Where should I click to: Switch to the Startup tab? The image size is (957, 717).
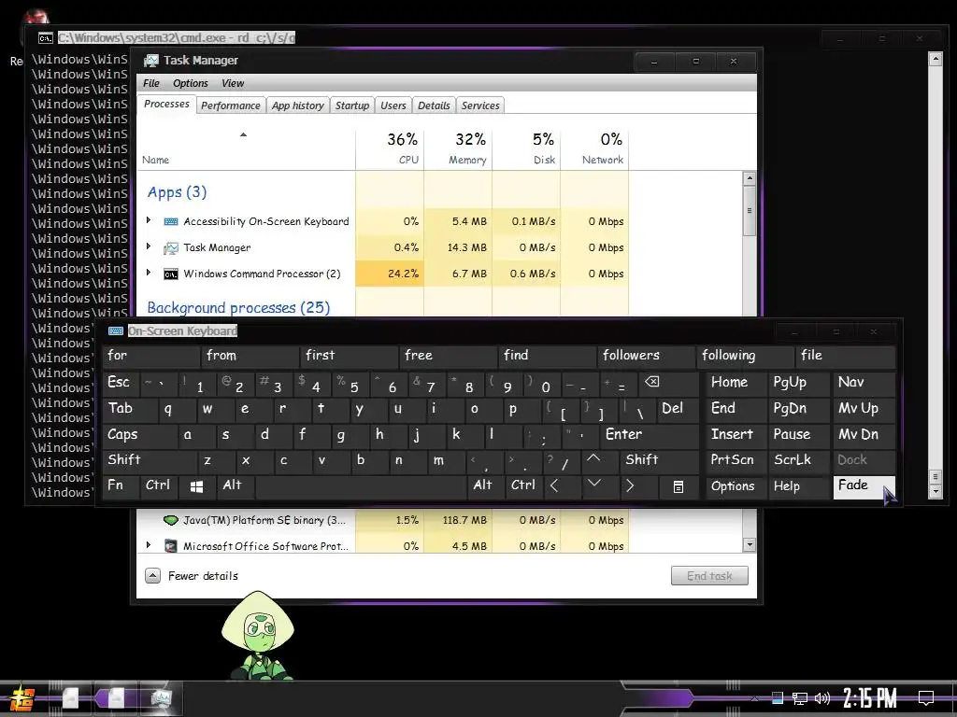(352, 105)
